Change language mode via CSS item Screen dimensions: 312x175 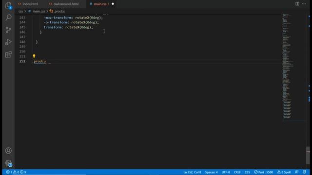click(247, 172)
